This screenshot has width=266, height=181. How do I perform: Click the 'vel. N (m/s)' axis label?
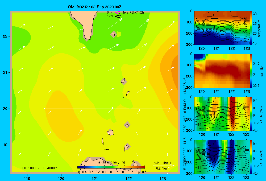pyautogui.click(x=261, y=115)
